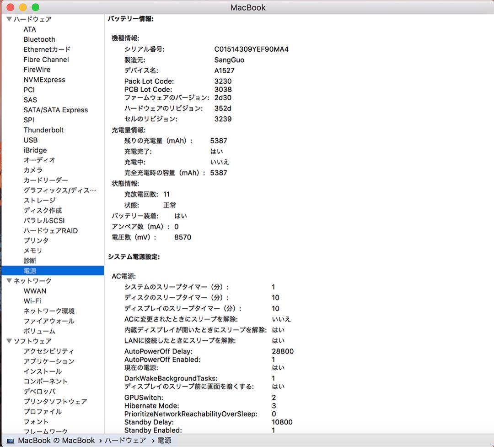This screenshot has width=494, height=447.
Task: Collapse the ネットワーク section triangle
Action: point(8,281)
